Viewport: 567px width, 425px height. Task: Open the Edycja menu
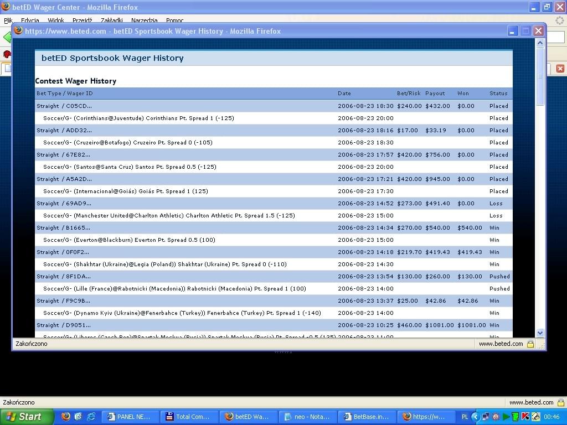click(30, 20)
